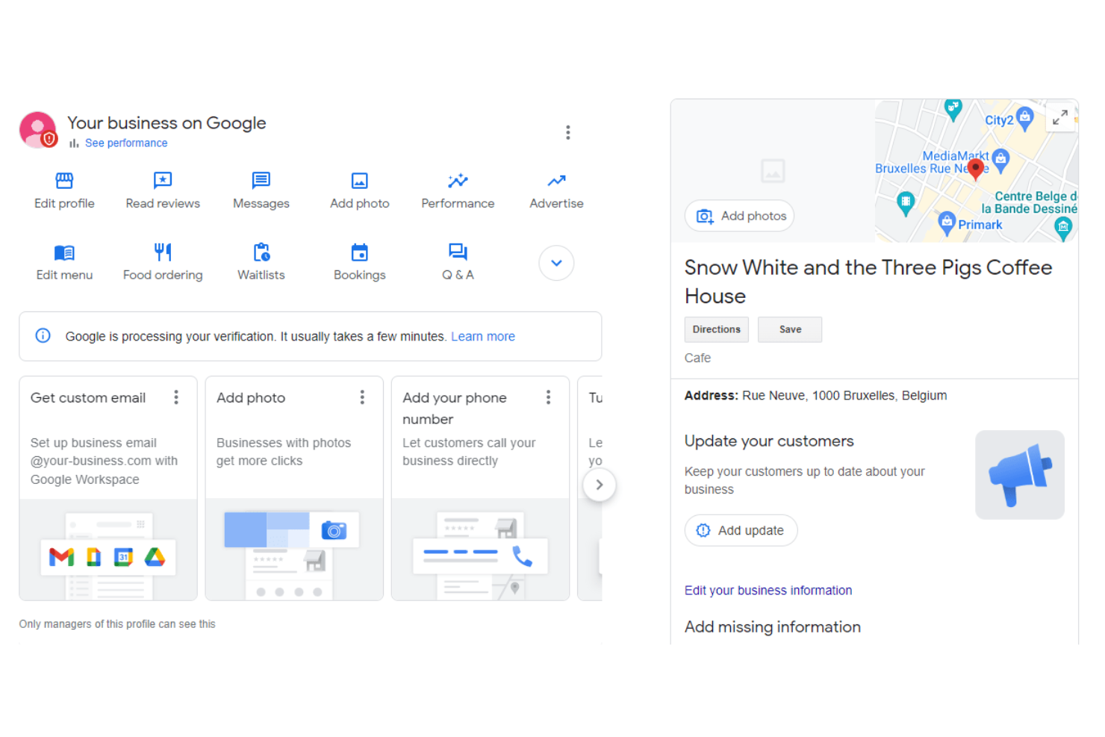
Task: Open the Get custom email card menu
Action: (176, 397)
